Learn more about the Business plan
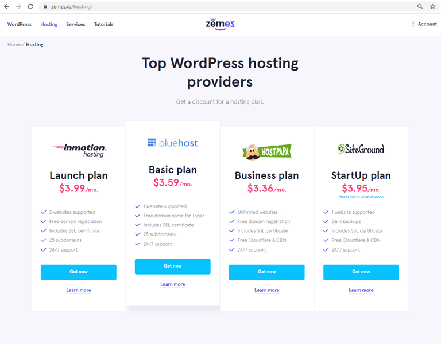This screenshot has height=344, width=441. pyautogui.click(x=266, y=290)
